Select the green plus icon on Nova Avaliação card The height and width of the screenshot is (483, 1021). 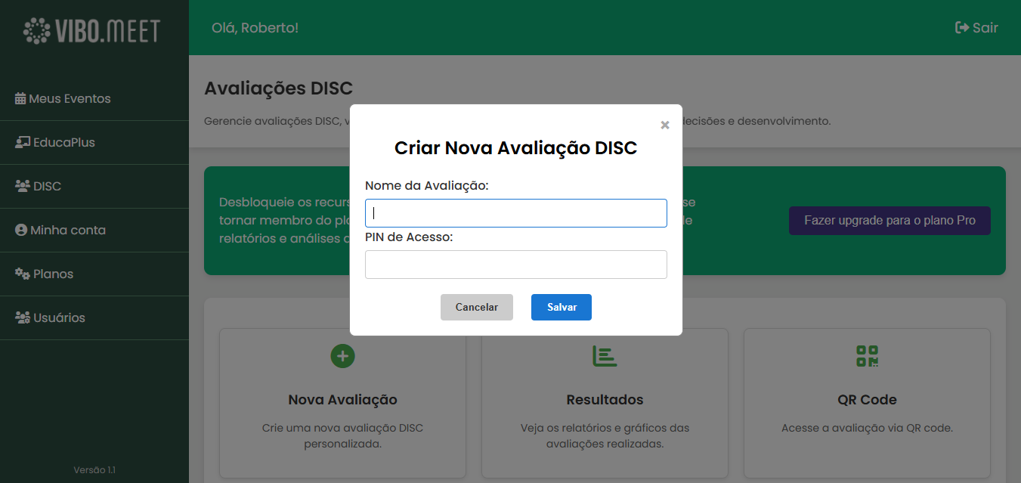(342, 355)
